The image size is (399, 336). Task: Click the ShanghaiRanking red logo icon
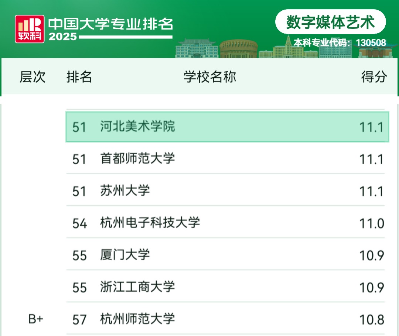pyautogui.click(x=30, y=29)
